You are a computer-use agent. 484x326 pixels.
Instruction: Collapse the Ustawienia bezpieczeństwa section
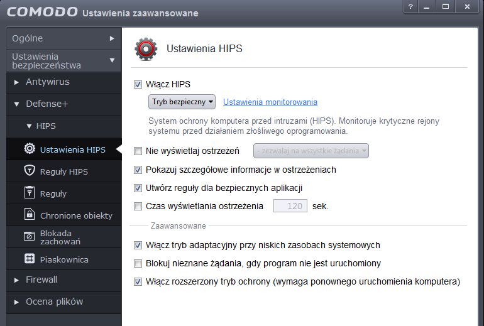[112, 60]
